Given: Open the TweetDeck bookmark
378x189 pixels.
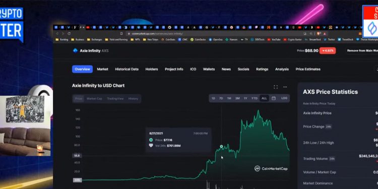Looking at the screenshot, I should [x=346, y=39].
